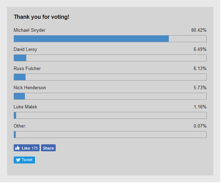Click the 80.42% percentage value

pyautogui.click(x=199, y=30)
